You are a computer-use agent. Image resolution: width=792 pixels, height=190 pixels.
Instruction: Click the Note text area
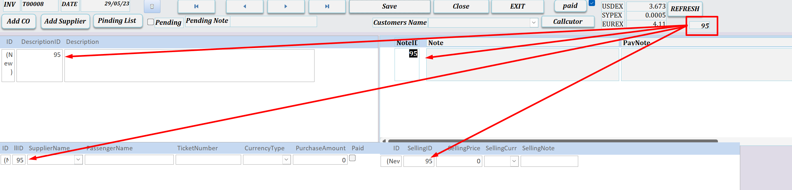[x=523, y=64]
